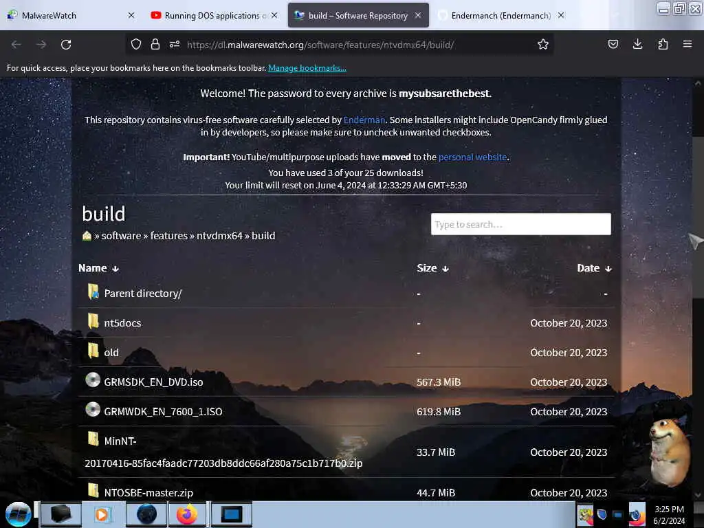Go to software in breadcrumb

pyautogui.click(x=121, y=236)
